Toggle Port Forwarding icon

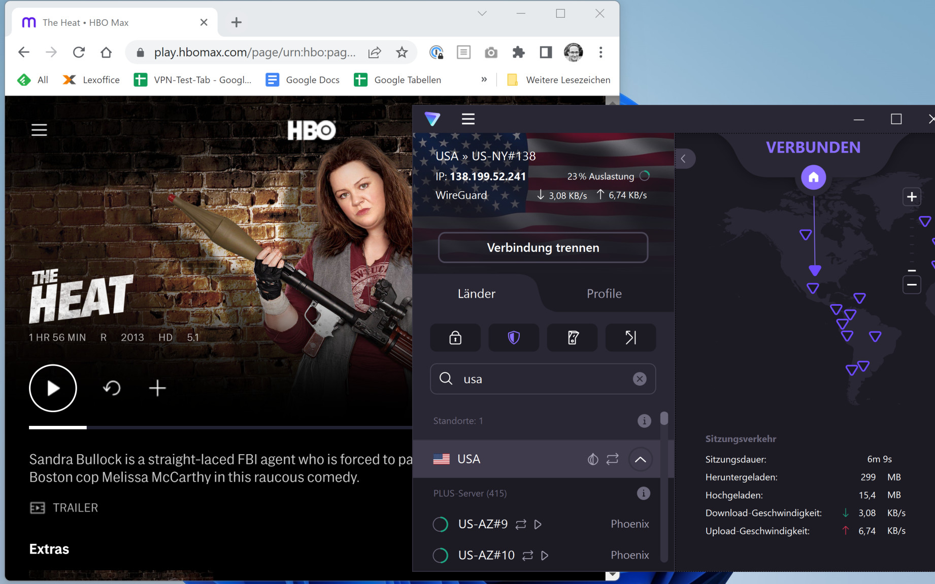coord(630,338)
